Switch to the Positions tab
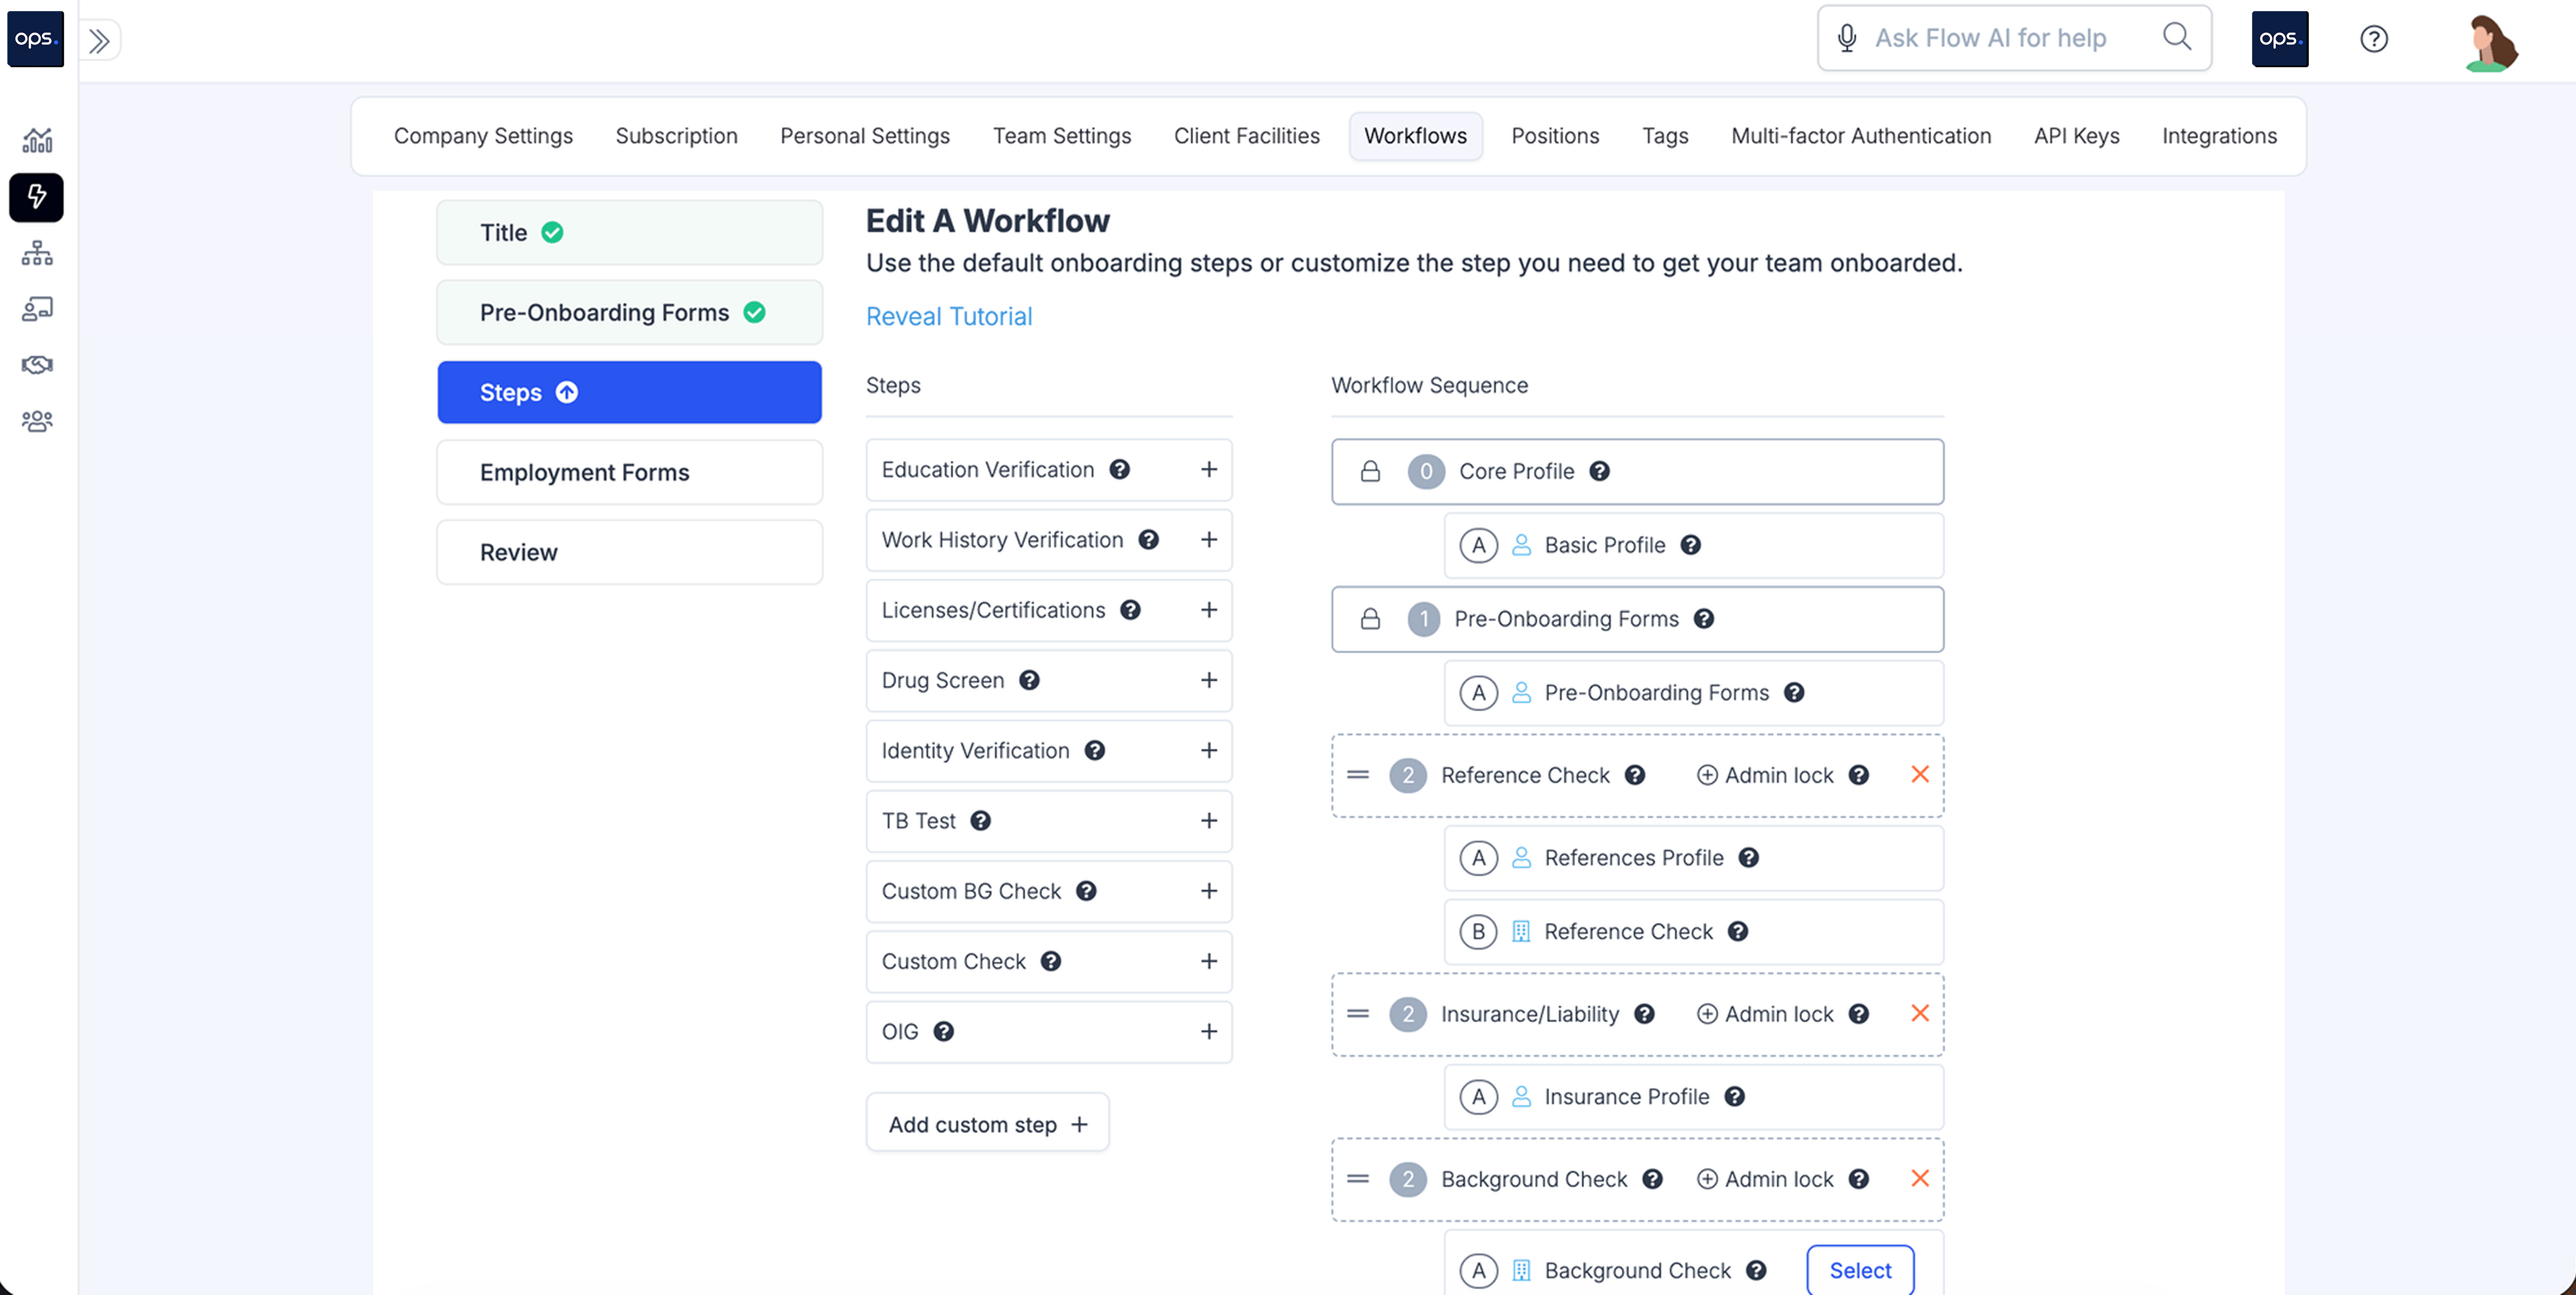The height and width of the screenshot is (1295, 2576). tap(1554, 136)
